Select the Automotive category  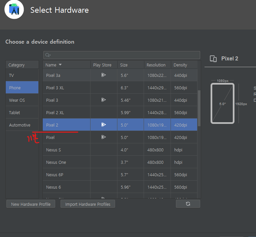22,125
